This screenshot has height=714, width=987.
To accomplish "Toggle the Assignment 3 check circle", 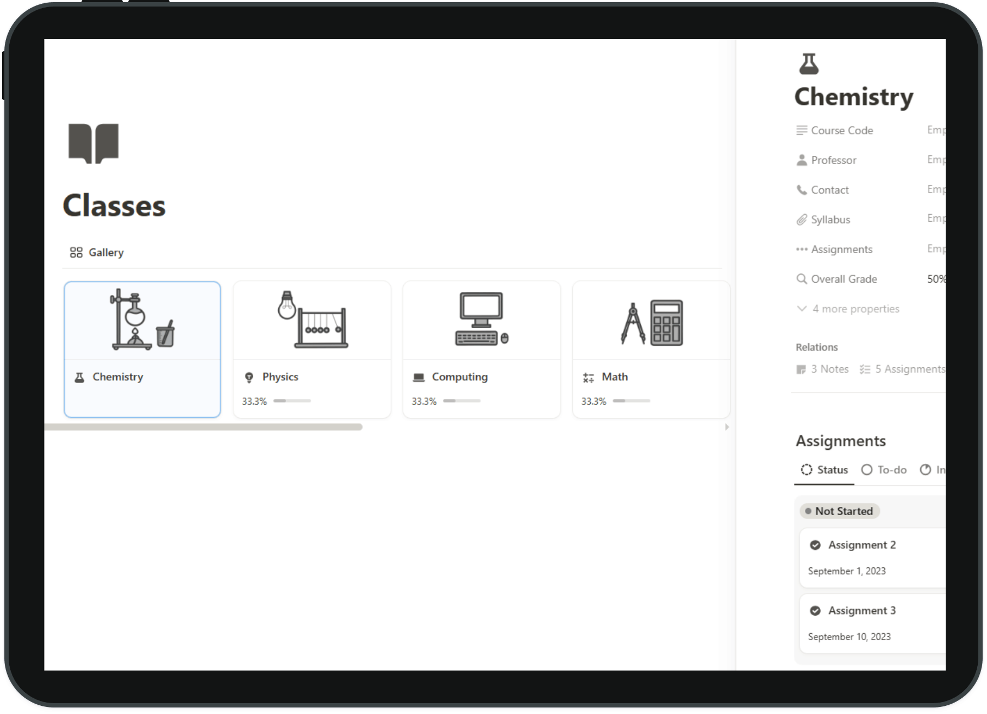I will pos(815,611).
